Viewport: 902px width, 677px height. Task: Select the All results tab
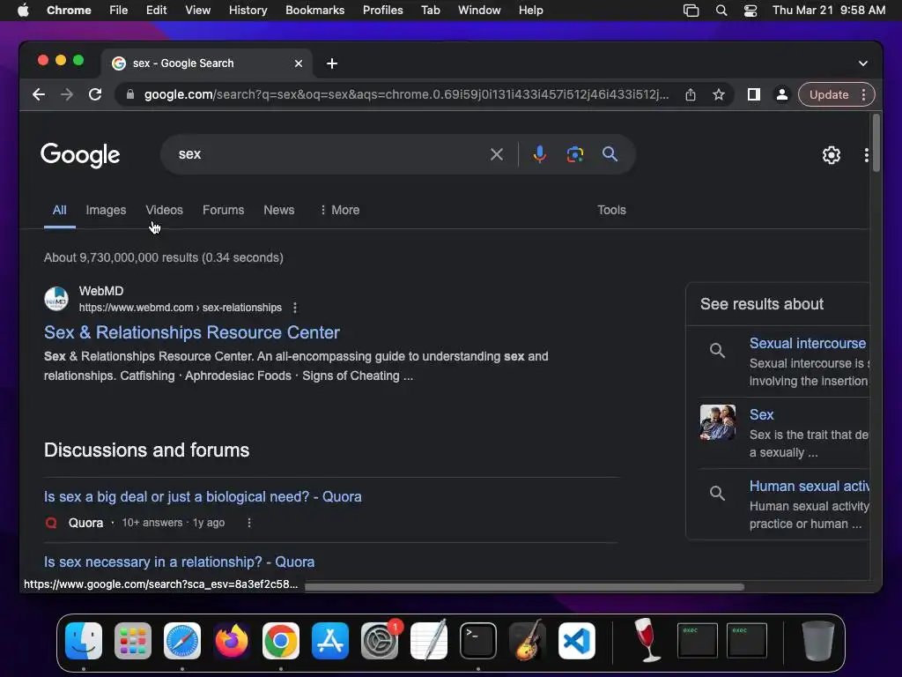click(x=59, y=210)
